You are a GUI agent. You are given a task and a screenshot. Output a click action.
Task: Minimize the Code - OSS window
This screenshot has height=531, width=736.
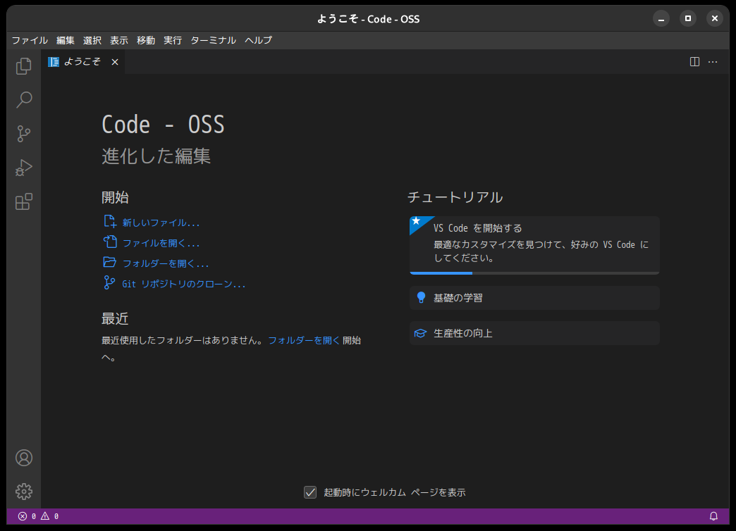[661, 19]
